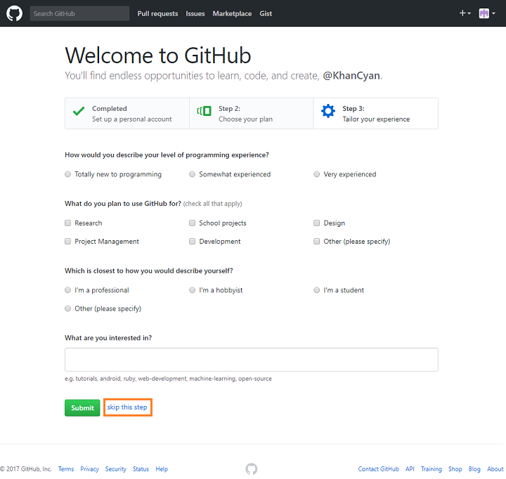Click the @KhanCyan username text
This screenshot has width=506, height=479.
click(351, 75)
